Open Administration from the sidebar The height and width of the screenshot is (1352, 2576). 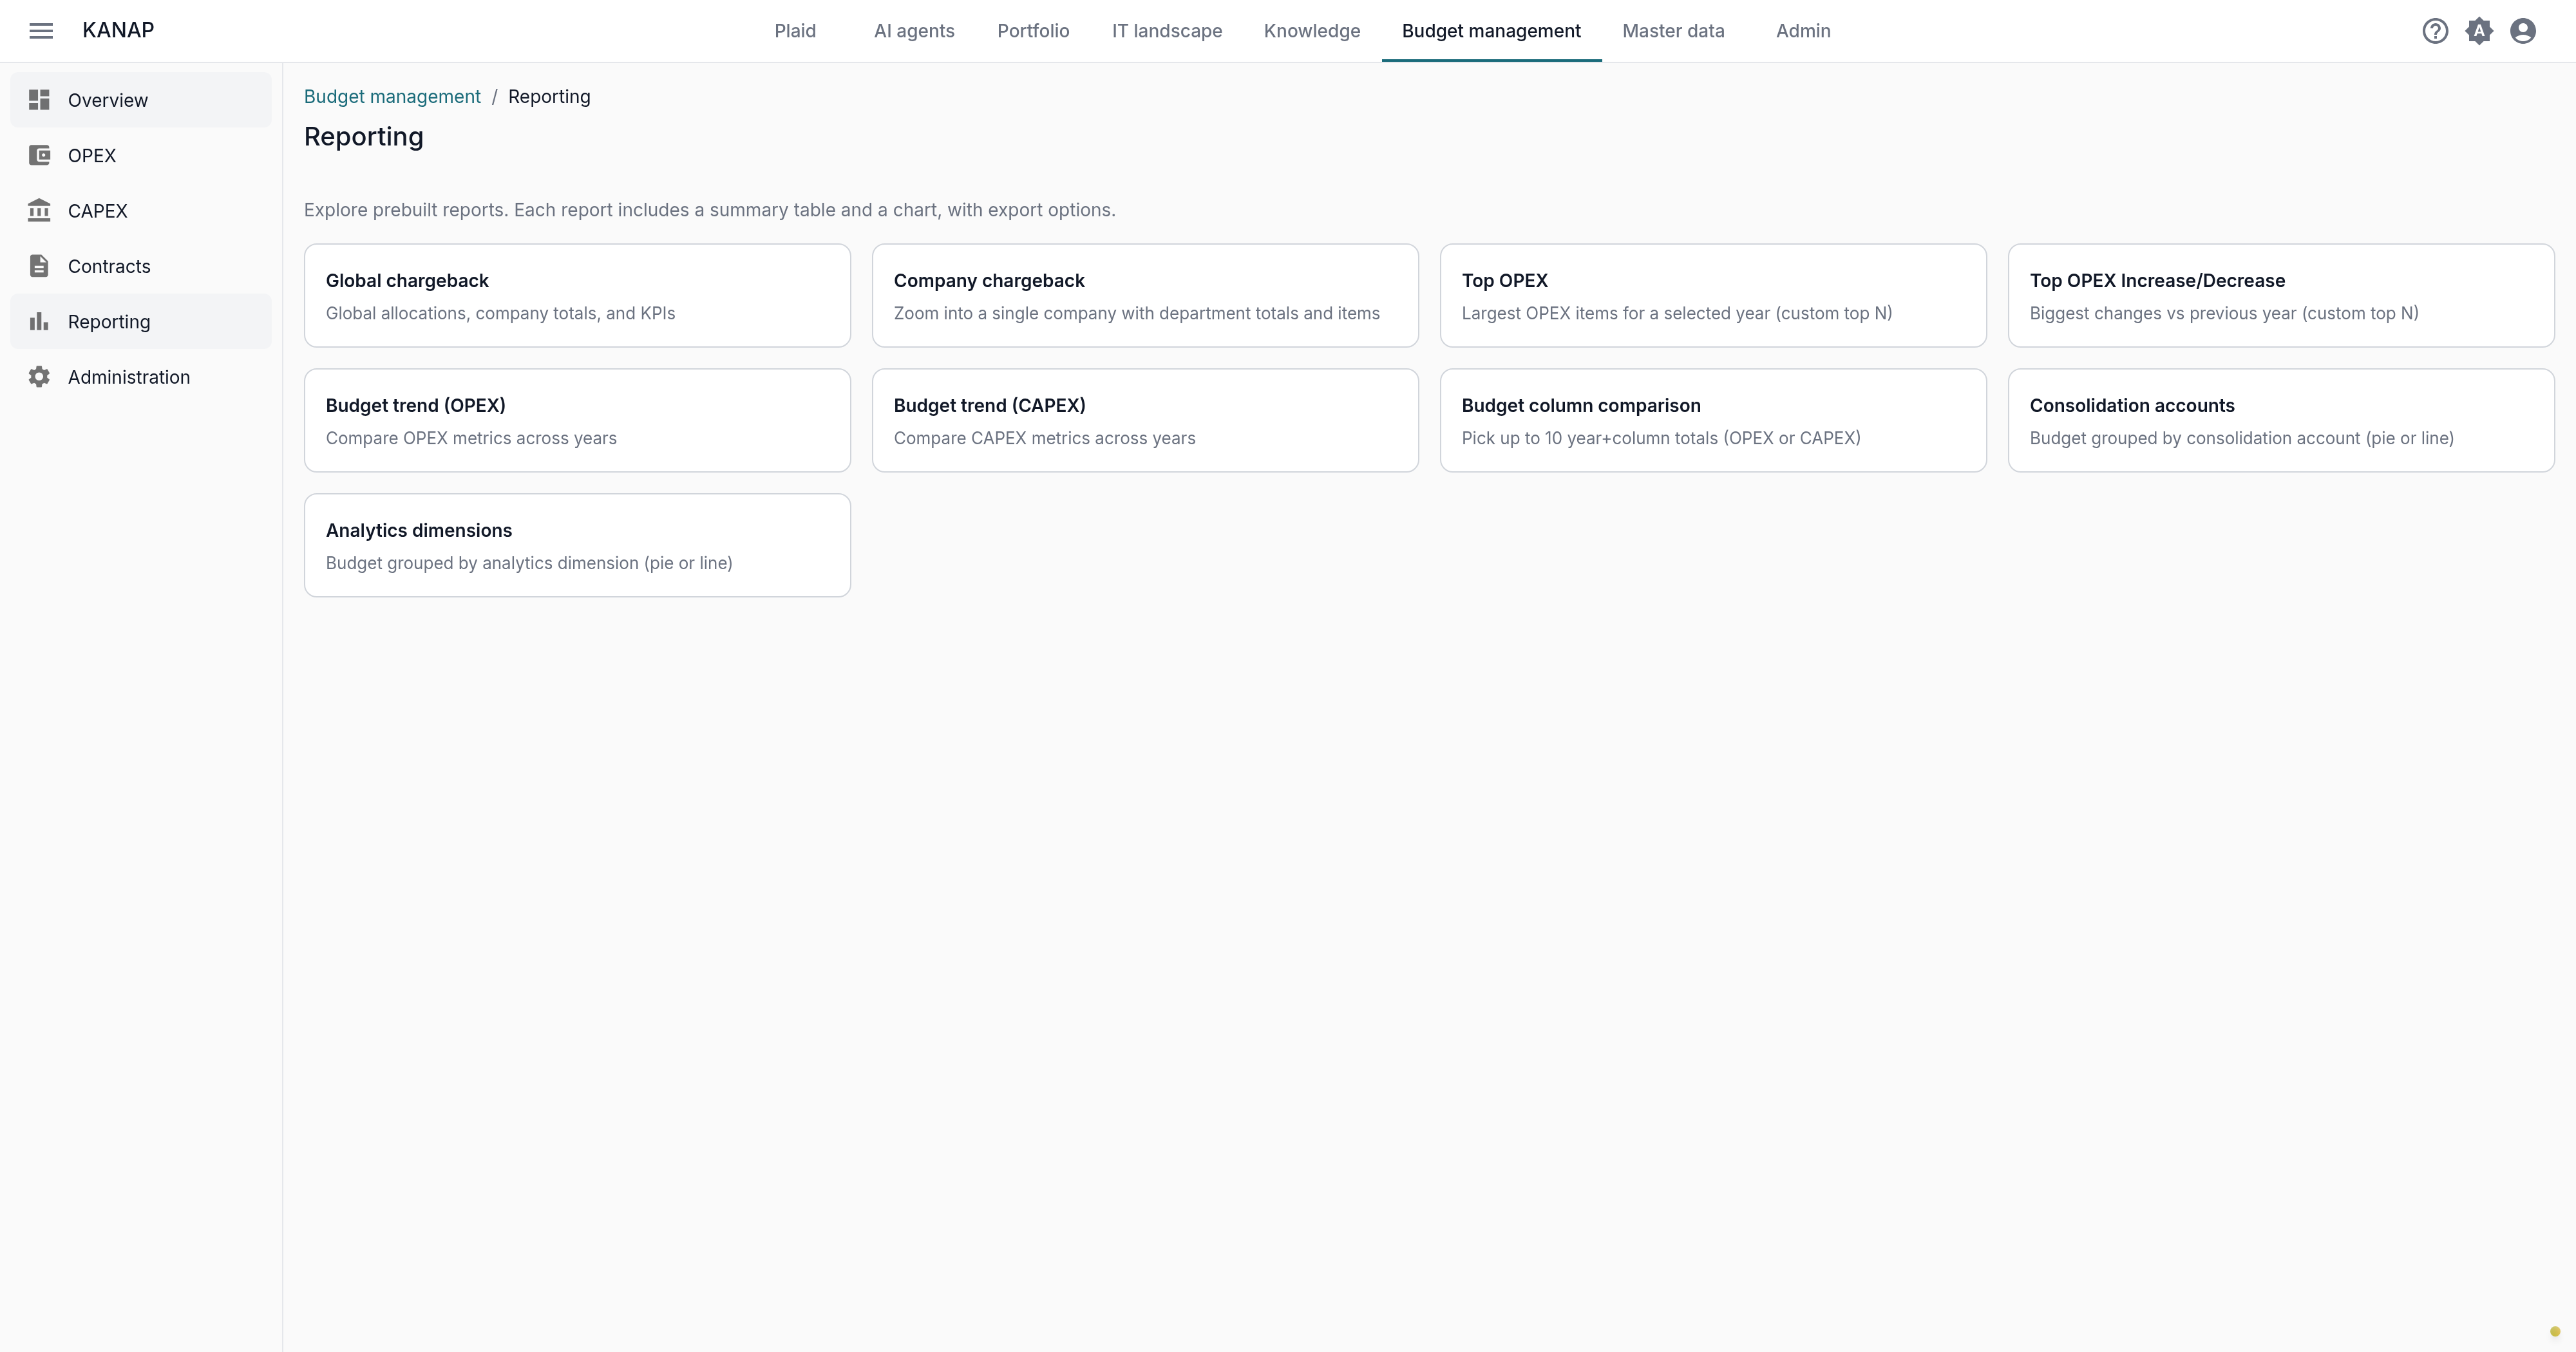coord(141,377)
